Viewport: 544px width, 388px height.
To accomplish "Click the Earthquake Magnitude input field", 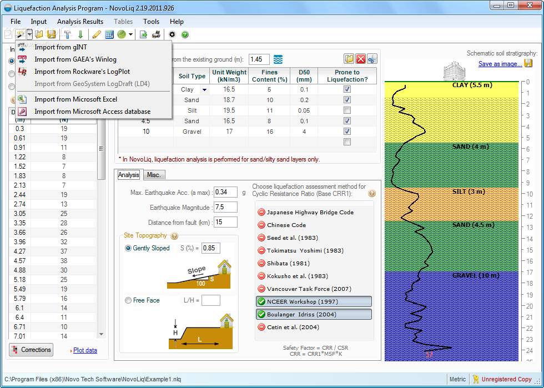I will [225, 207].
